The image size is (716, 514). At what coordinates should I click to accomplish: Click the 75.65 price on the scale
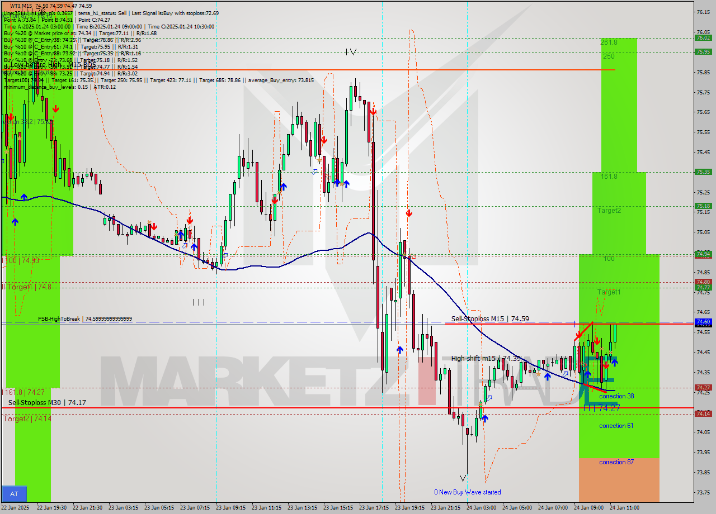tap(703, 112)
